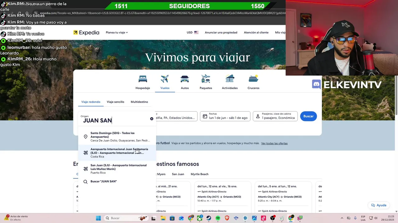Open Anunciar una propiedad link
This screenshot has height=223, width=398.
(221, 33)
